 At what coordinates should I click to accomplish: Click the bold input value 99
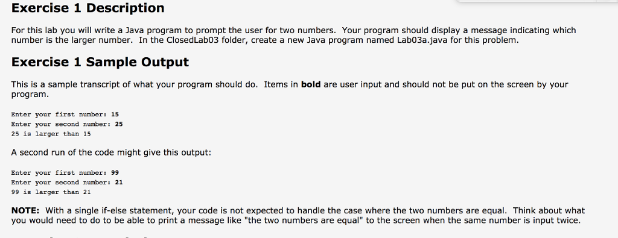point(115,173)
